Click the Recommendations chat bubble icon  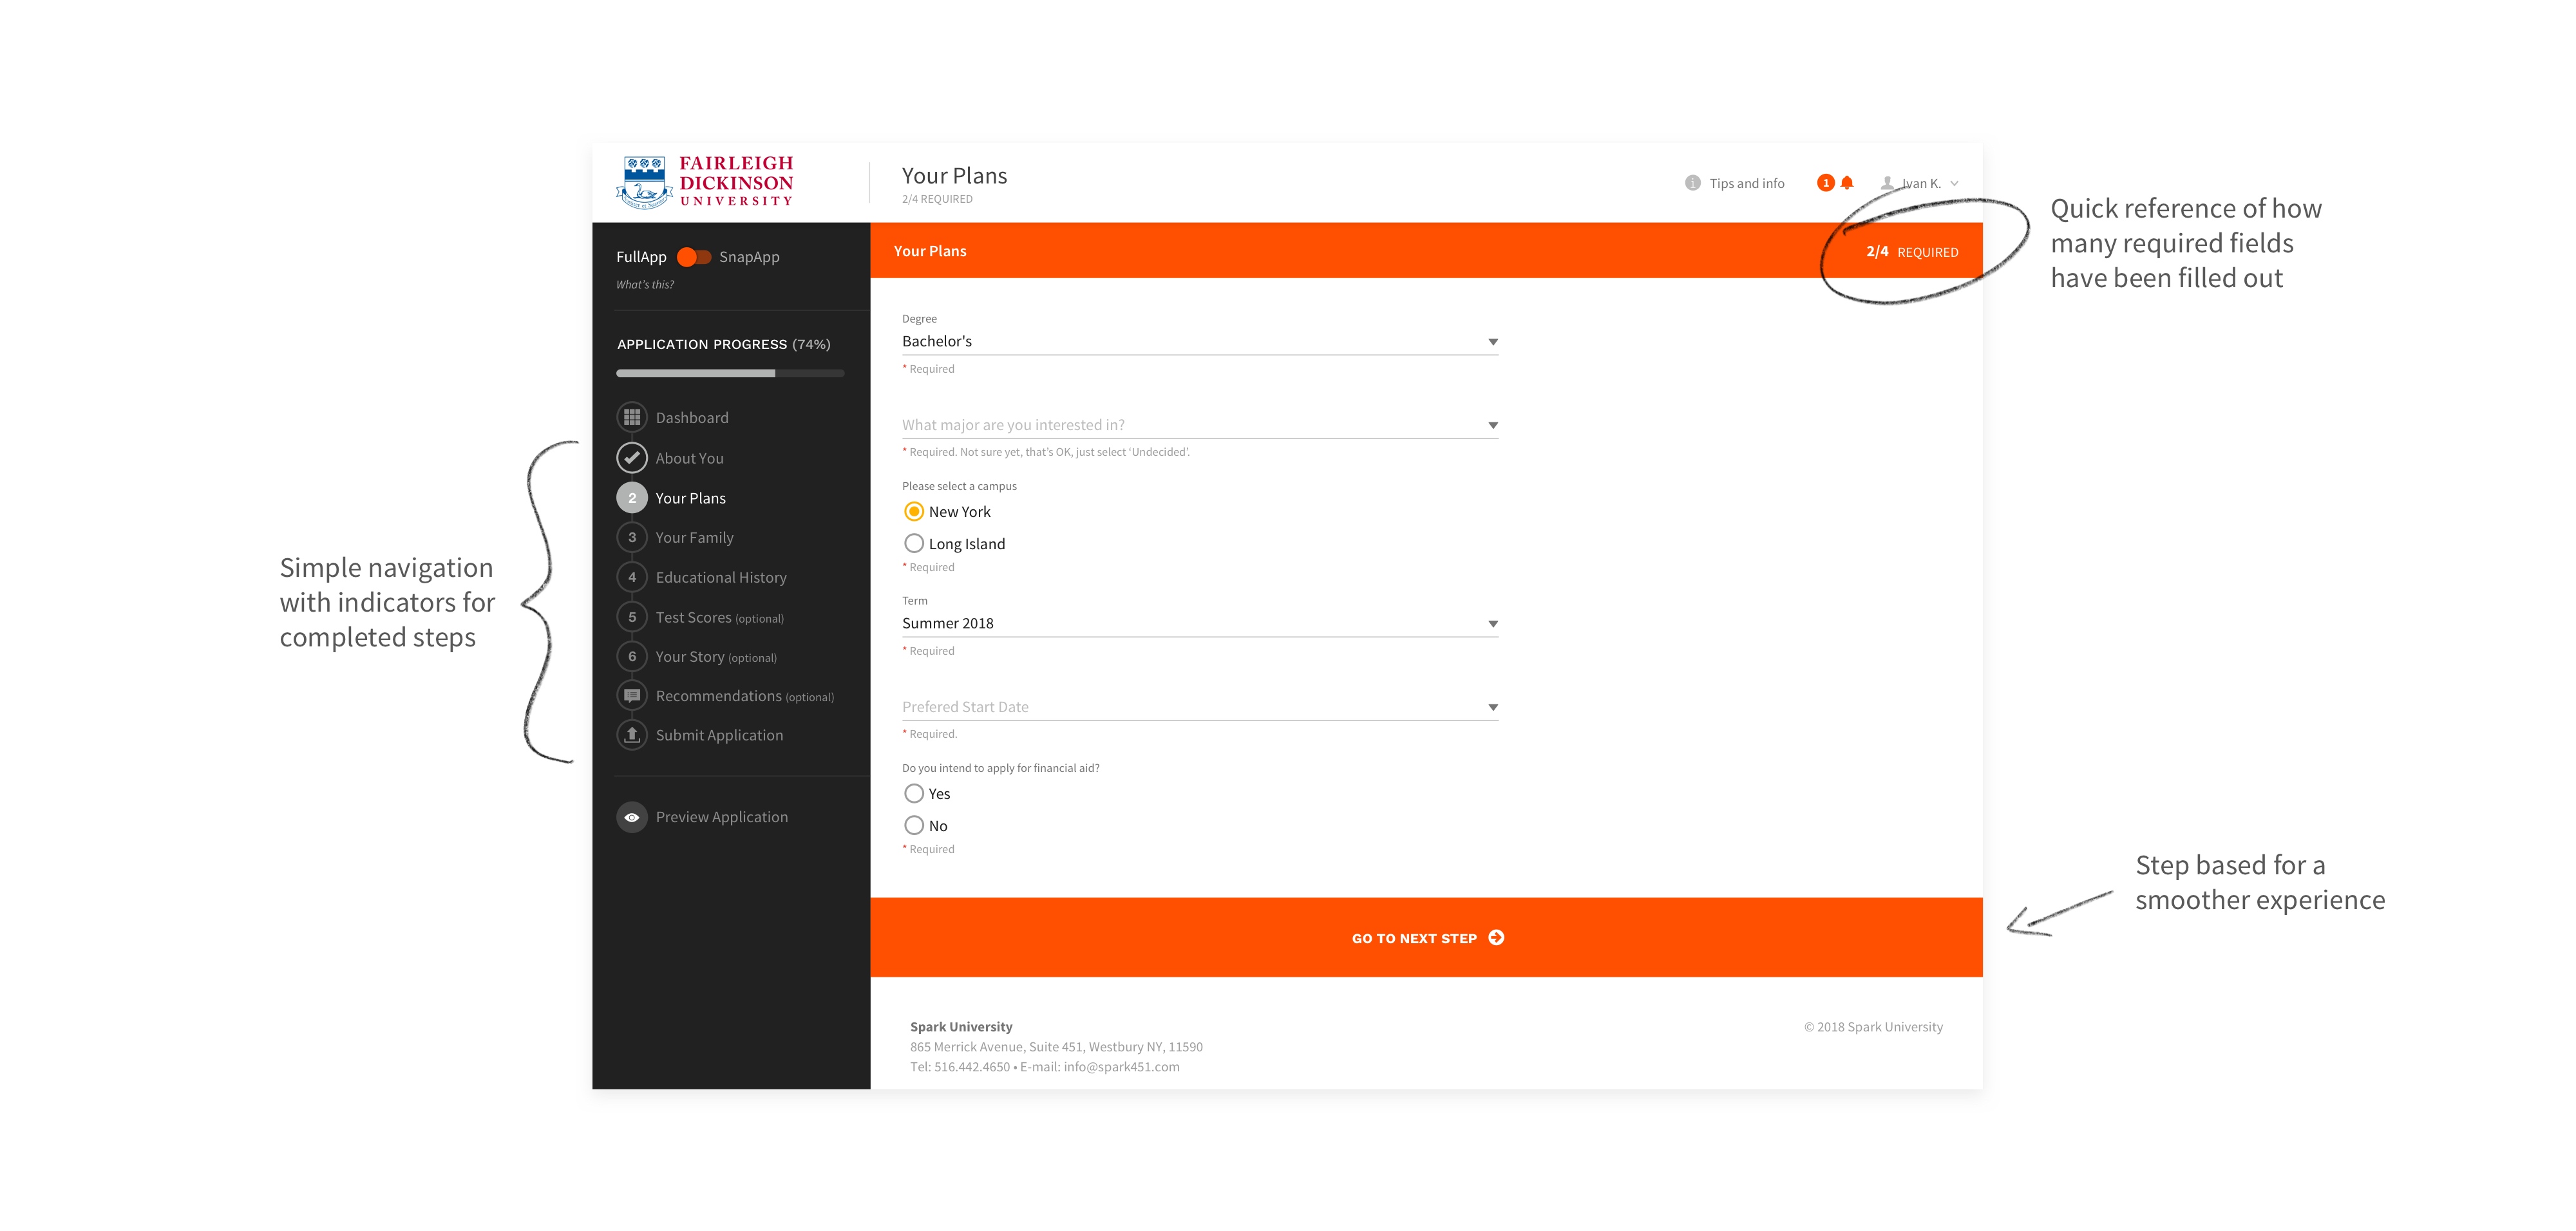click(632, 696)
